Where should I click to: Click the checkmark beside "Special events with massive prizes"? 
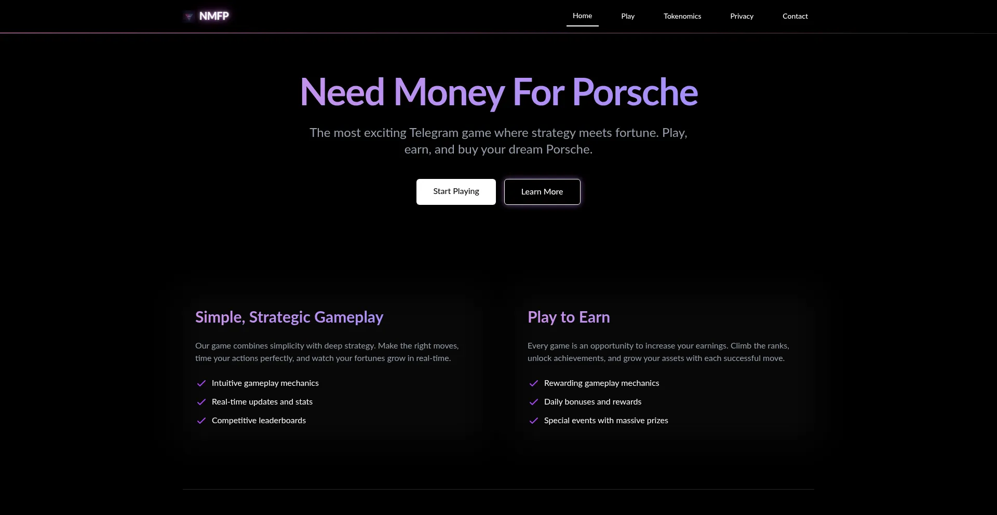[534, 421]
